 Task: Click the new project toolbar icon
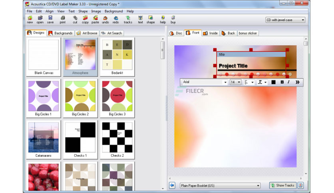pyautogui.click(x=30, y=20)
